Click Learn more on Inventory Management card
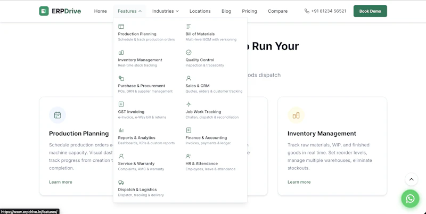This screenshot has width=426, height=214. tap(299, 182)
